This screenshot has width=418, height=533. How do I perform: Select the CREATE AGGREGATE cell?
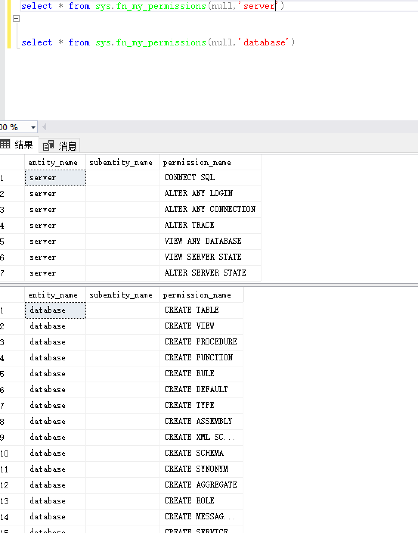(201, 485)
